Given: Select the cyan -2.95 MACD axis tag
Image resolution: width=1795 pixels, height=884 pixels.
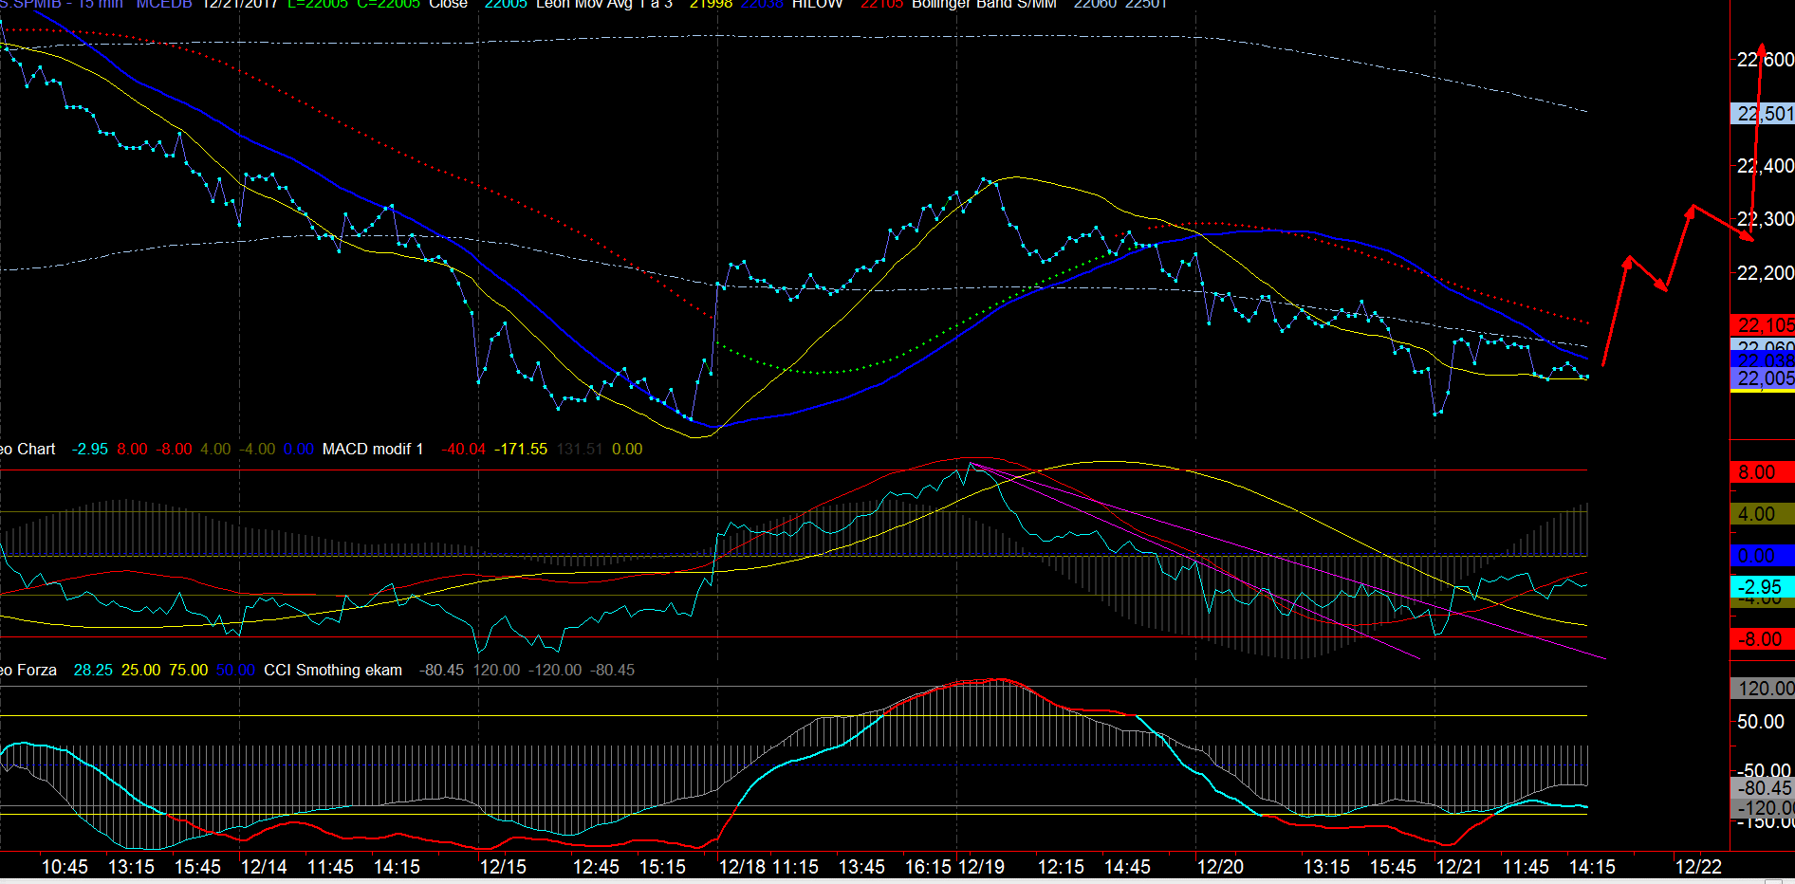Looking at the screenshot, I should 1763,587.
